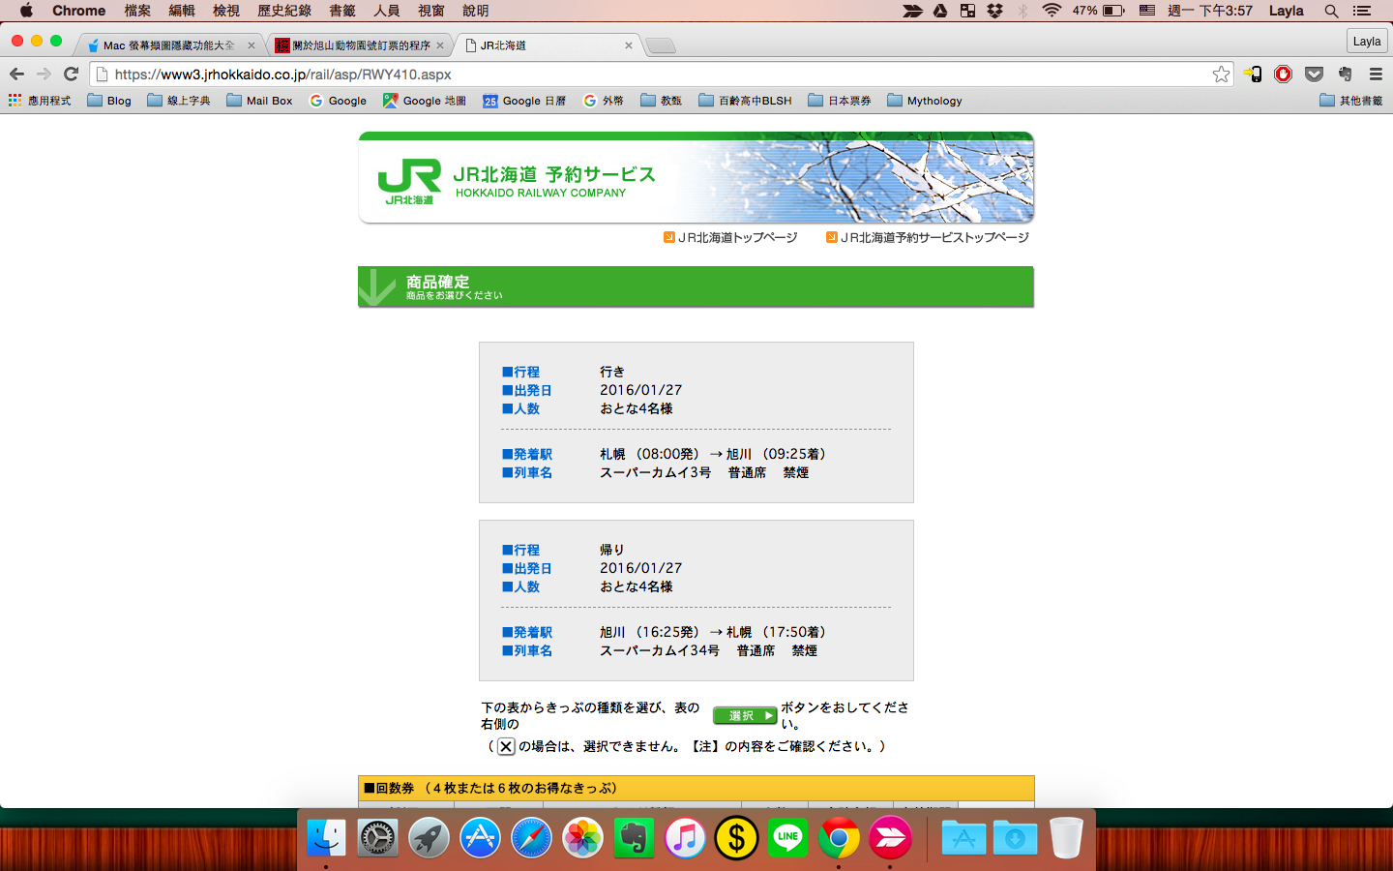Click the US flag input source icon
This screenshot has height=871, width=1393.
(1147, 11)
